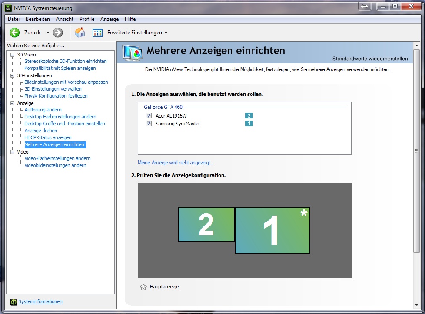
Task: Uncheck the Samsung SyncMaster display
Action: tap(149, 124)
